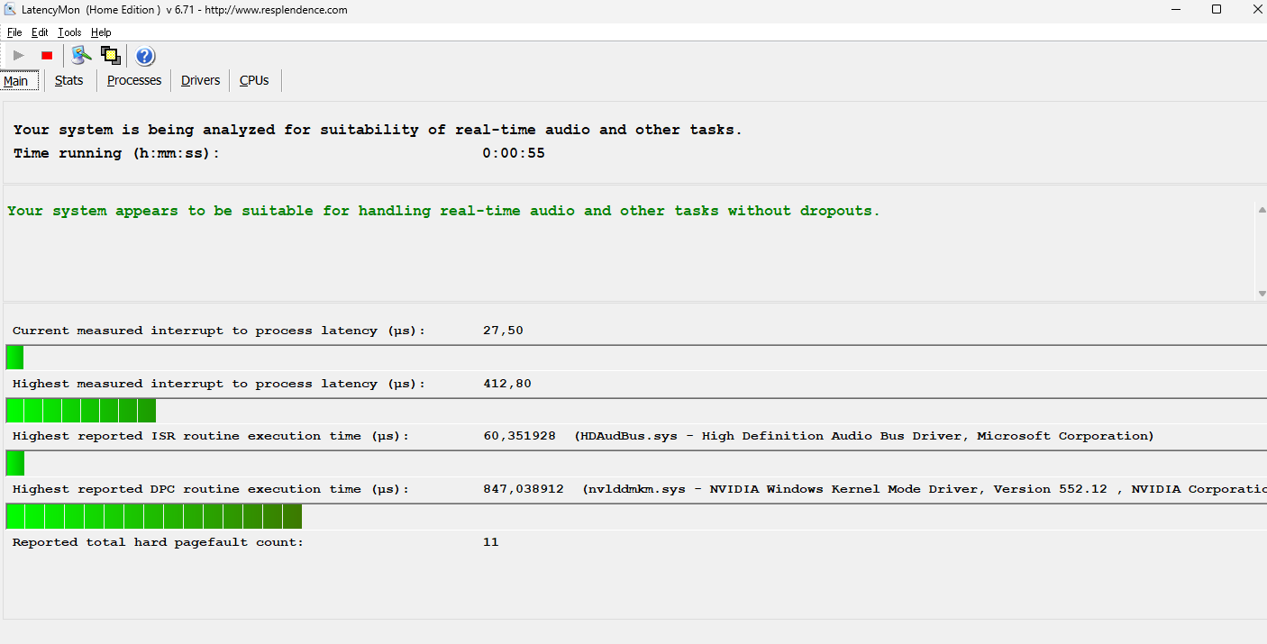Open the Edit menu
The height and width of the screenshot is (644, 1267).
pyautogui.click(x=40, y=32)
